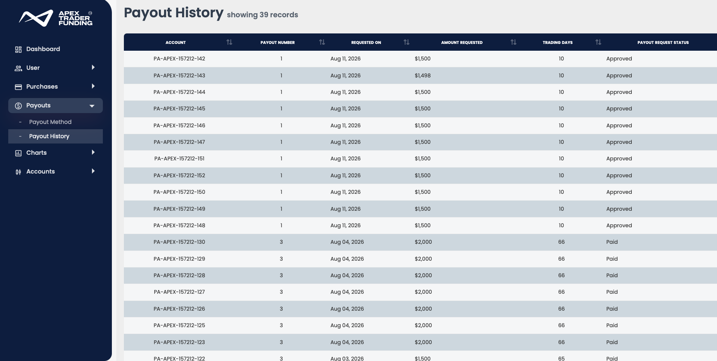Image resolution: width=717 pixels, height=361 pixels.
Task: Click the 'showing 39 records' text
Action: 262,15
